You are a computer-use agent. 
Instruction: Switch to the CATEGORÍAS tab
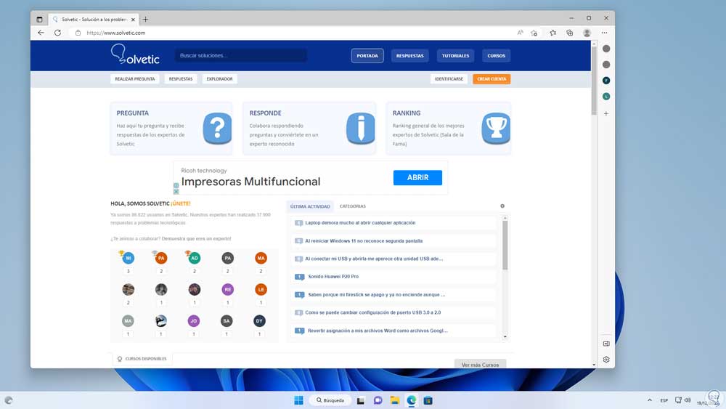352,206
